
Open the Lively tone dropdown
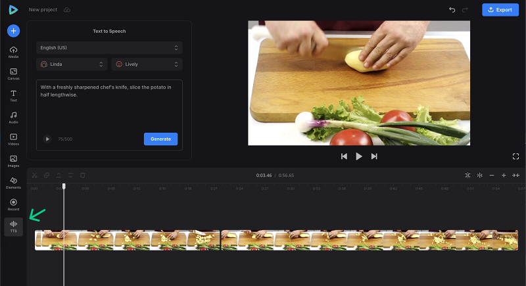point(147,64)
